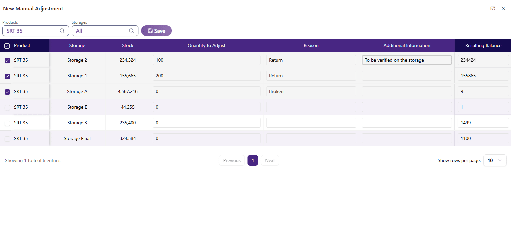Screen dimensions: 511x251
Task: Check the Storage Final row checkbox
Action: pos(7,139)
